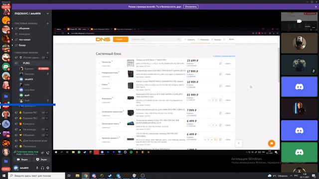Select the helmet-avatar participant tile

pos(299,43)
